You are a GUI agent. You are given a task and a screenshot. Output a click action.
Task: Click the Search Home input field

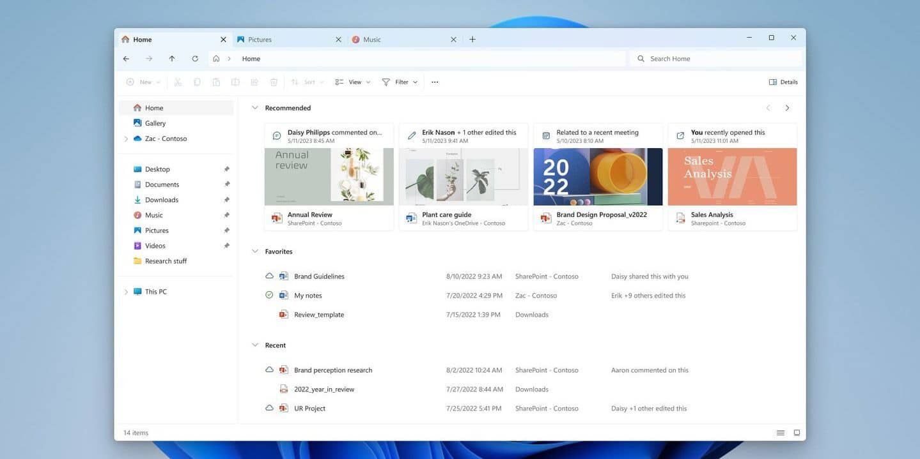(716, 59)
